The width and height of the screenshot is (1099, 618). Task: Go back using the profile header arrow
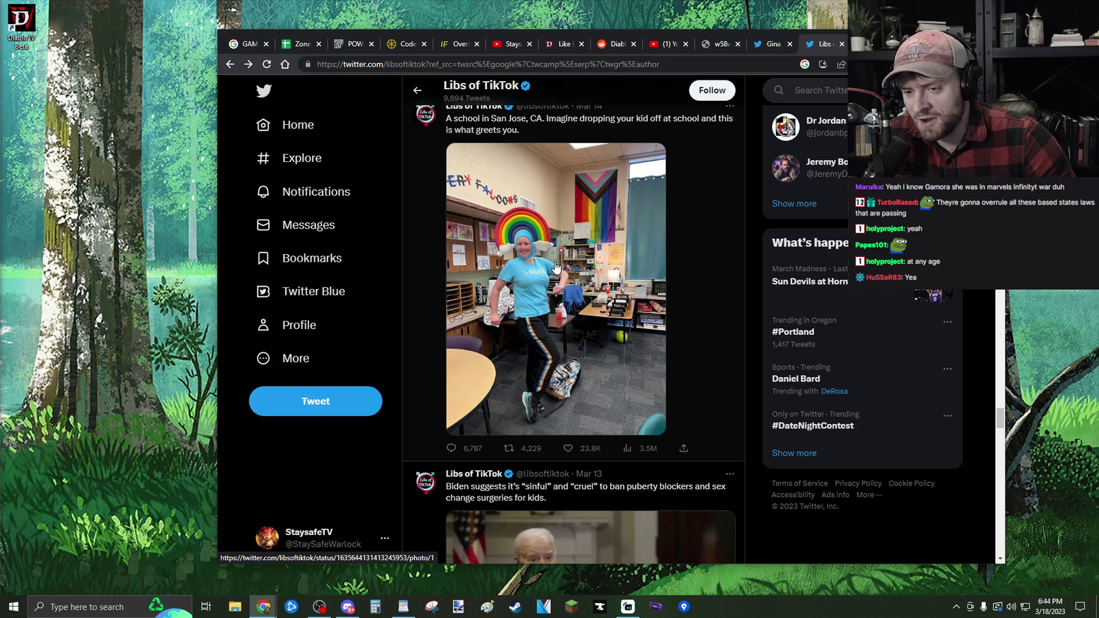tap(417, 91)
